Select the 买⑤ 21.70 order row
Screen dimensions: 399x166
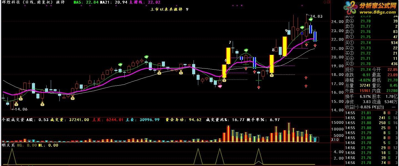click(x=371, y=64)
